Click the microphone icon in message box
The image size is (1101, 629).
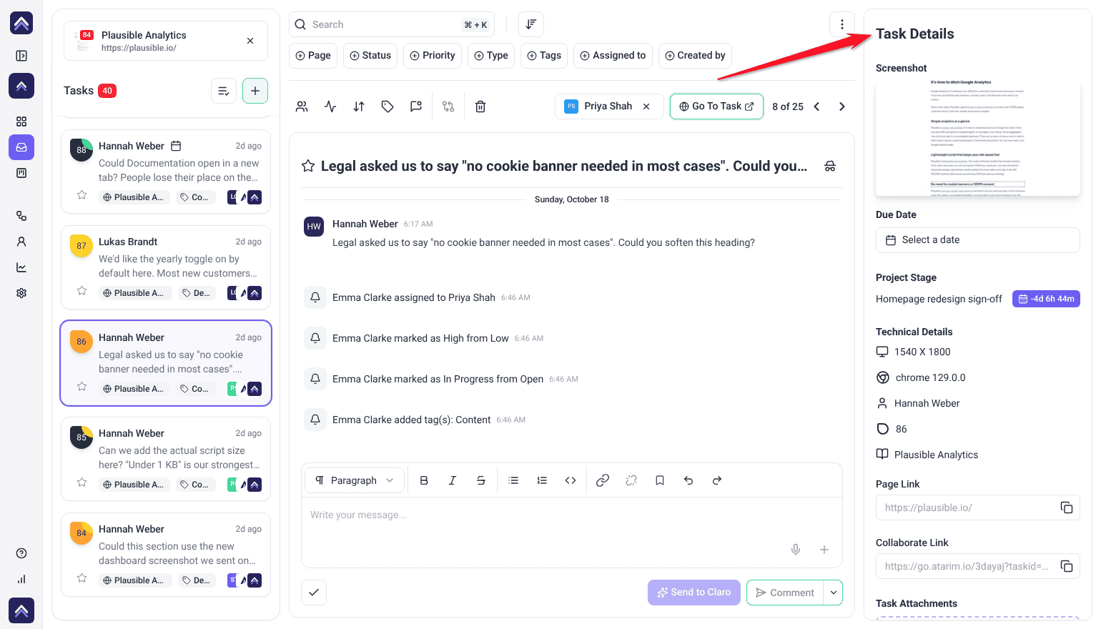pyautogui.click(x=796, y=550)
